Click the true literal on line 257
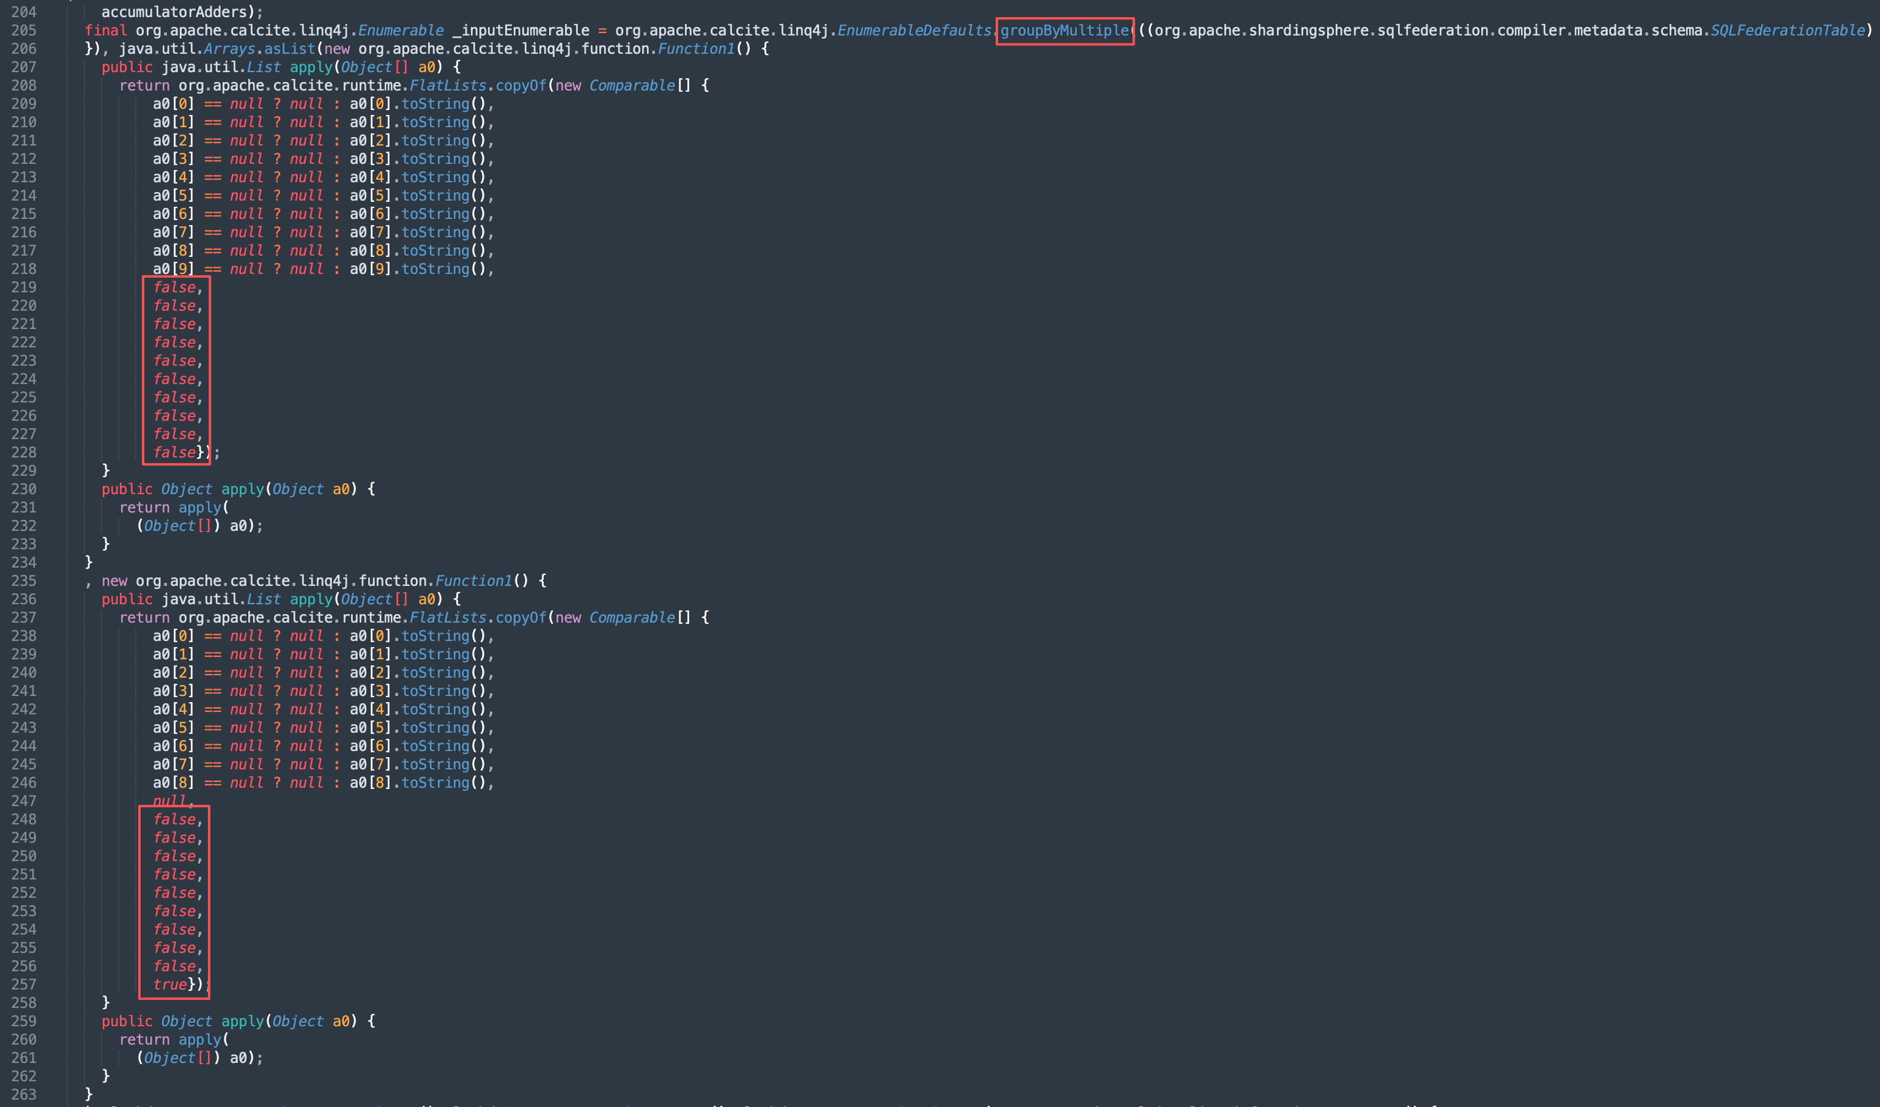Viewport: 1880px width, 1107px height. (170, 985)
